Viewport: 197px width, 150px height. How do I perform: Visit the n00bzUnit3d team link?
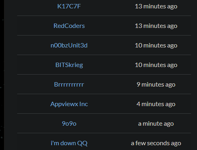click(69, 45)
